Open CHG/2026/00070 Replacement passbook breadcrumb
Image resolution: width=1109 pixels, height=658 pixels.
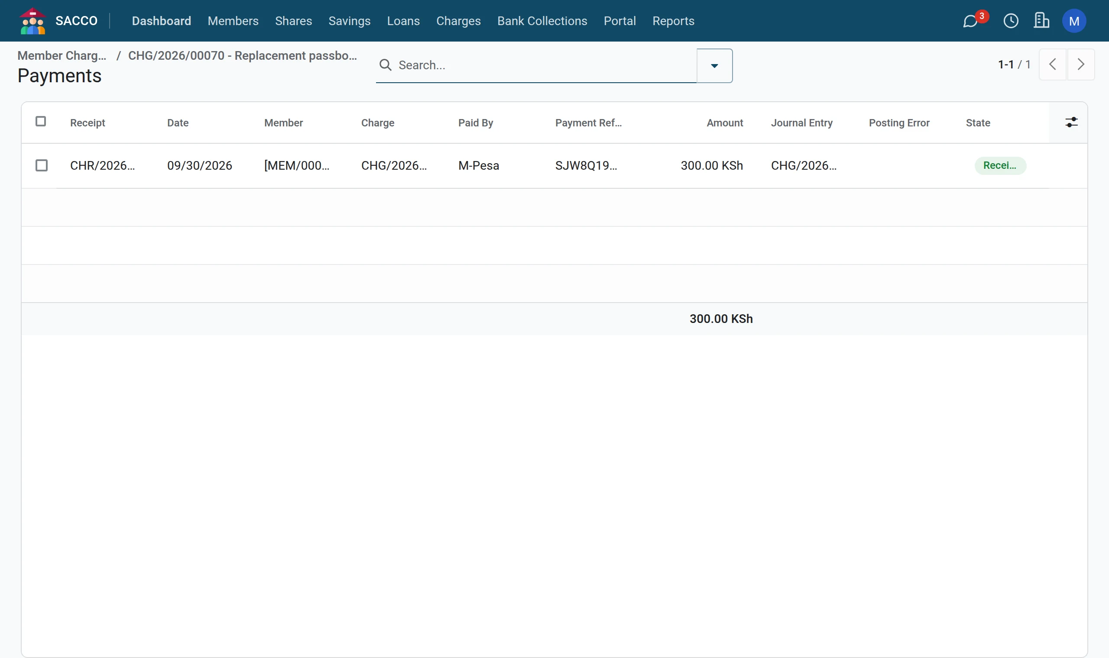243,55
